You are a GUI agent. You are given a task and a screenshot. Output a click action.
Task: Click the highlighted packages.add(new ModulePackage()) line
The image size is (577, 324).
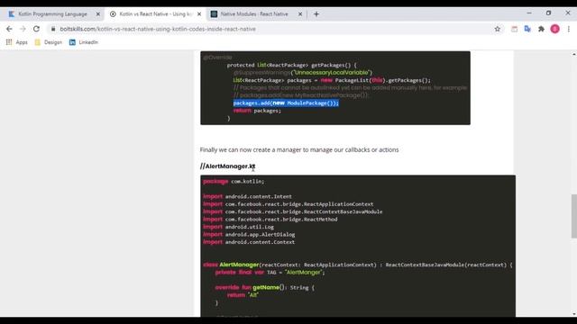point(286,103)
